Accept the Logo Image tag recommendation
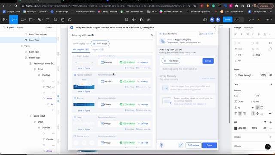275x155 pixels. [x=143, y=124]
